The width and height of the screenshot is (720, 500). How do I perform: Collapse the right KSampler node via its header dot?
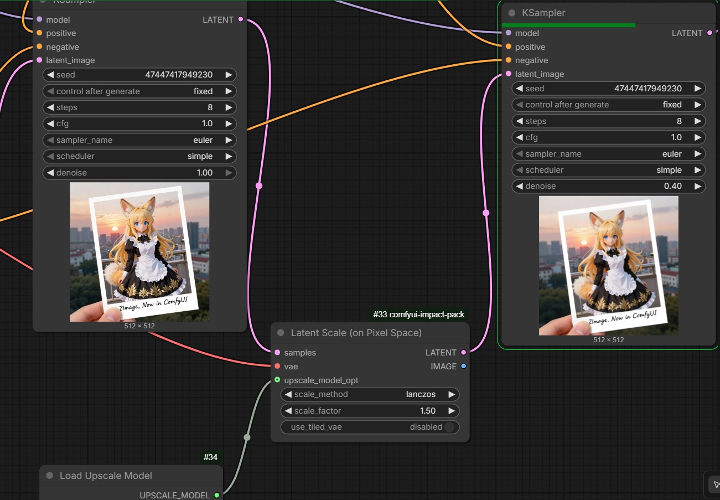tap(511, 13)
